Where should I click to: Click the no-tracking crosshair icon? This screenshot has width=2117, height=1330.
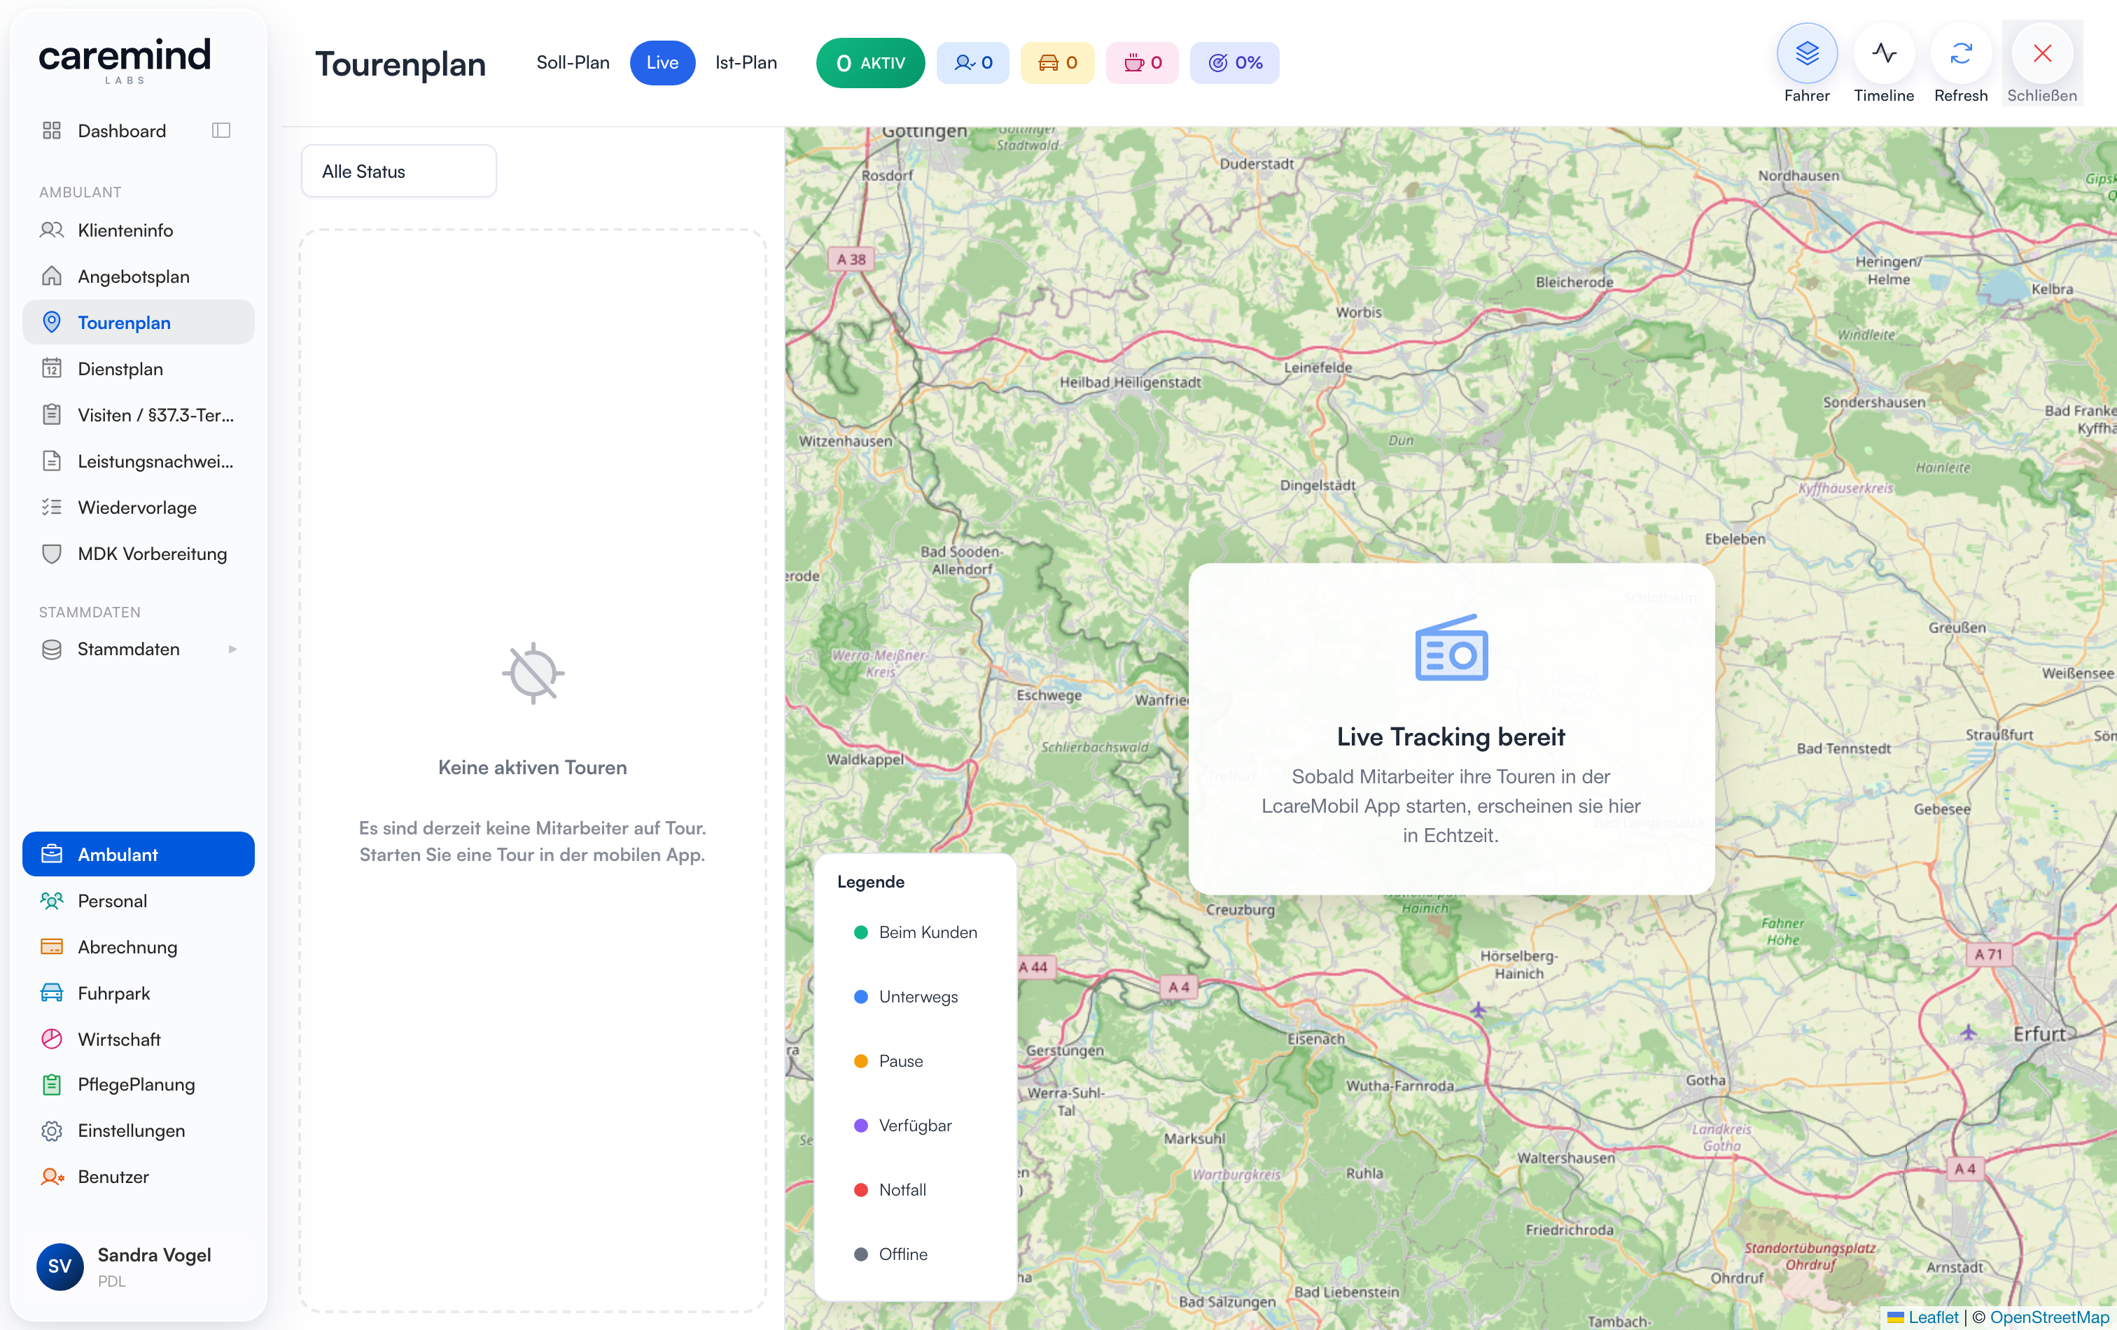point(533,673)
